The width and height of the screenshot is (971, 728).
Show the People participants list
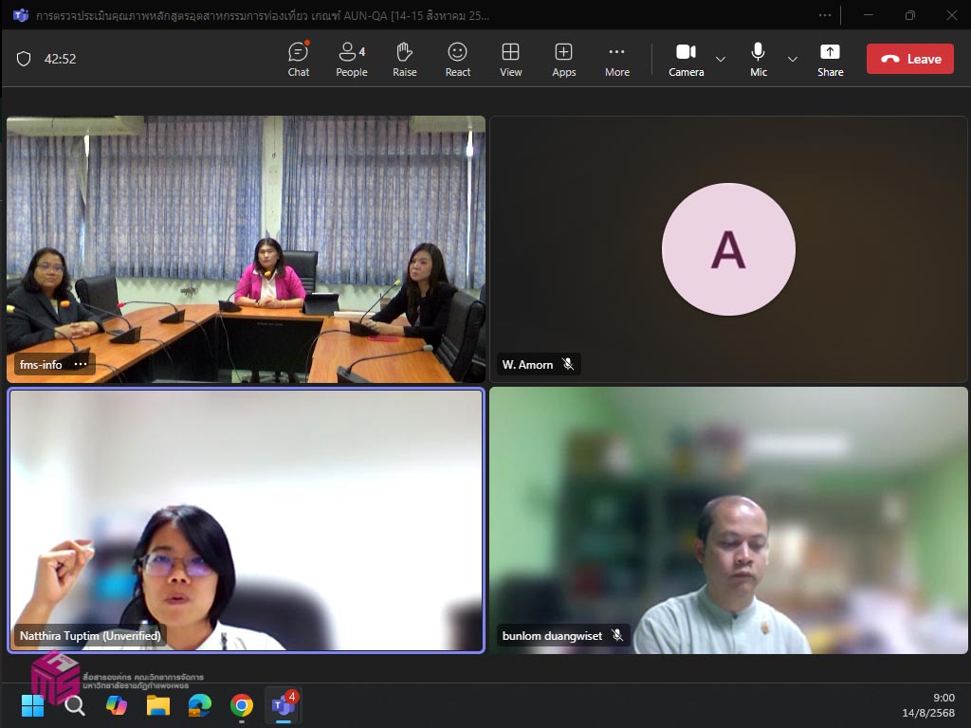click(x=351, y=59)
